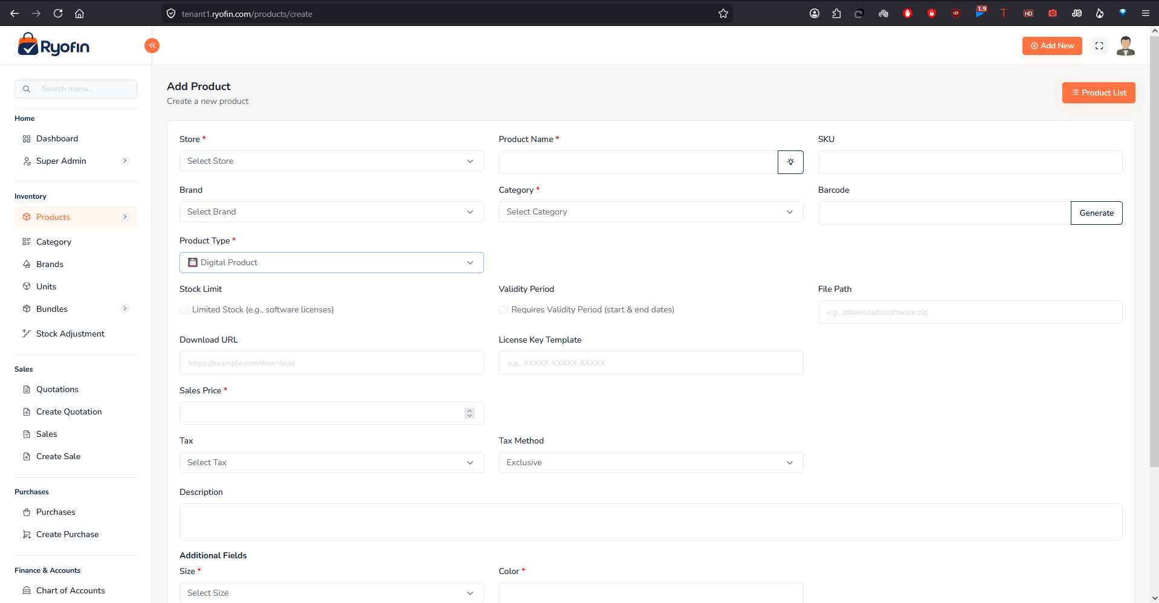This screenshot has height=603, width=1159.
Task: Open the Select Size dropdown
Action: (331, 593)
